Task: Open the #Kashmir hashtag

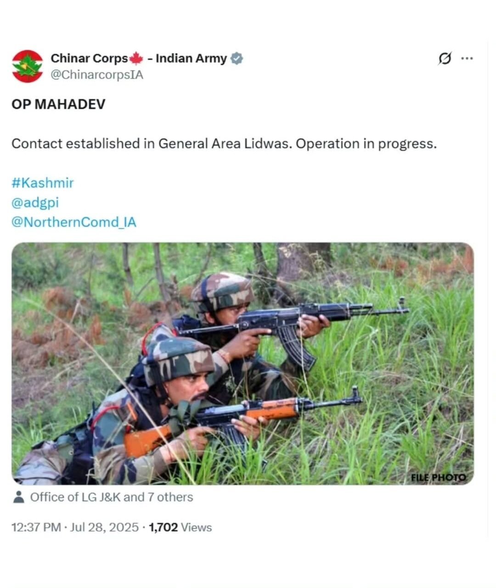Action: point(42,183)
